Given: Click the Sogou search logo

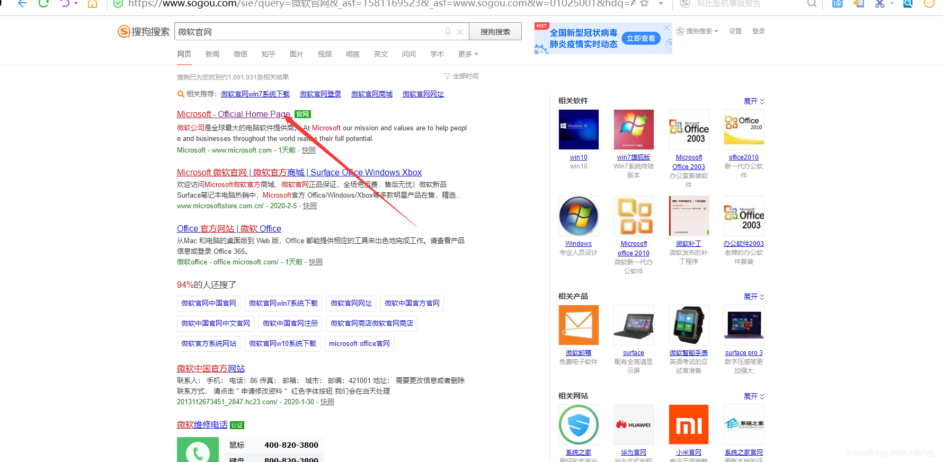Looking at the screenshot, I should click(144, 32).
